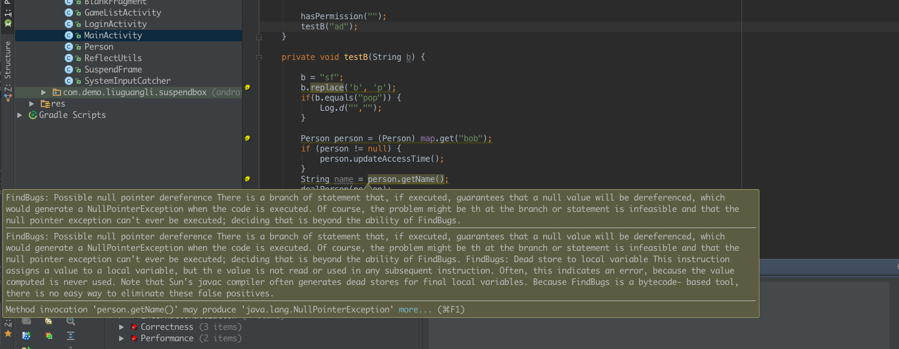Open the Structure tool window tab
The image size is (899, 349).
pos(7,72)
